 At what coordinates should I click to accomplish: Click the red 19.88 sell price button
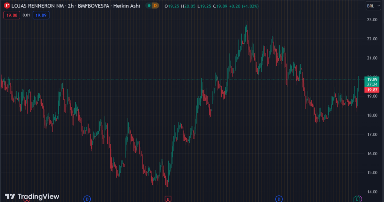(12, 15)
